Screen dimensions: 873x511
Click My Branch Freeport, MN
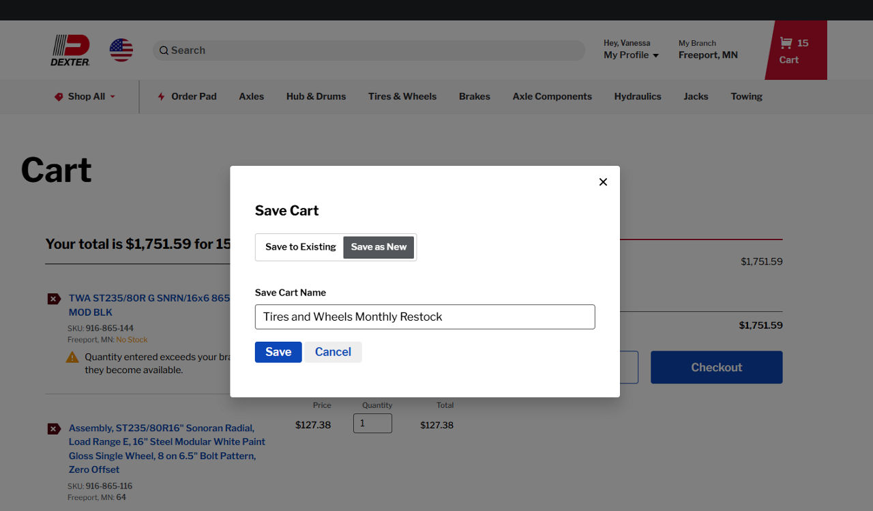click(708, 50)
